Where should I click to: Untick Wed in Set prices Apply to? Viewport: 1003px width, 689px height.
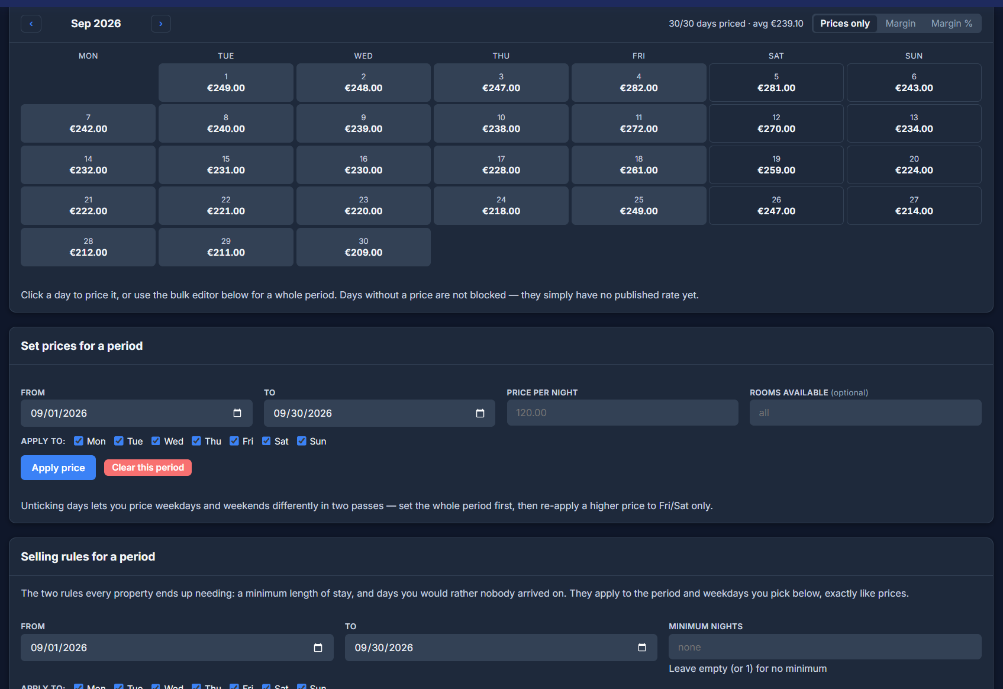156,441
